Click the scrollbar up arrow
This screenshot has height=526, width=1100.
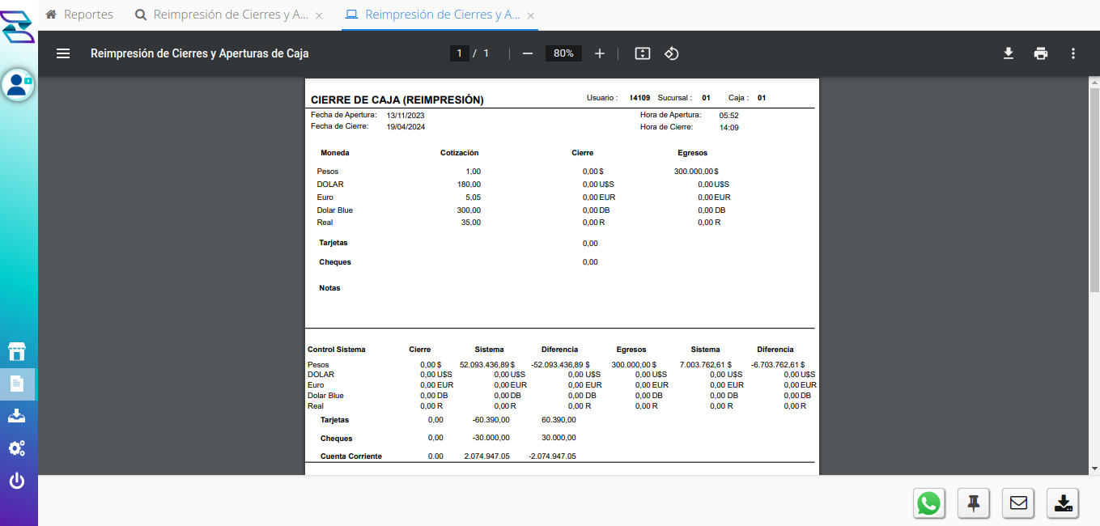coord(1094,83)
